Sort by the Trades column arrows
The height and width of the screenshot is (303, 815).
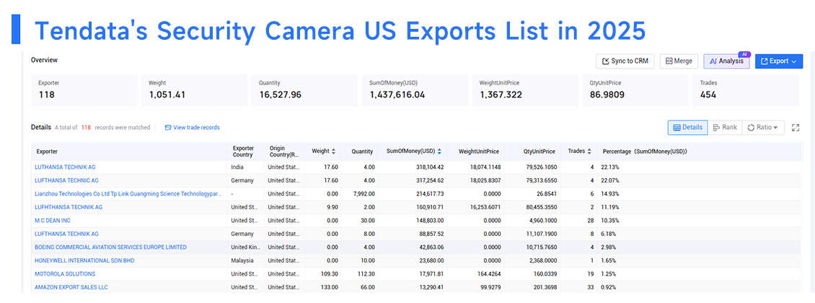point(589,151)
